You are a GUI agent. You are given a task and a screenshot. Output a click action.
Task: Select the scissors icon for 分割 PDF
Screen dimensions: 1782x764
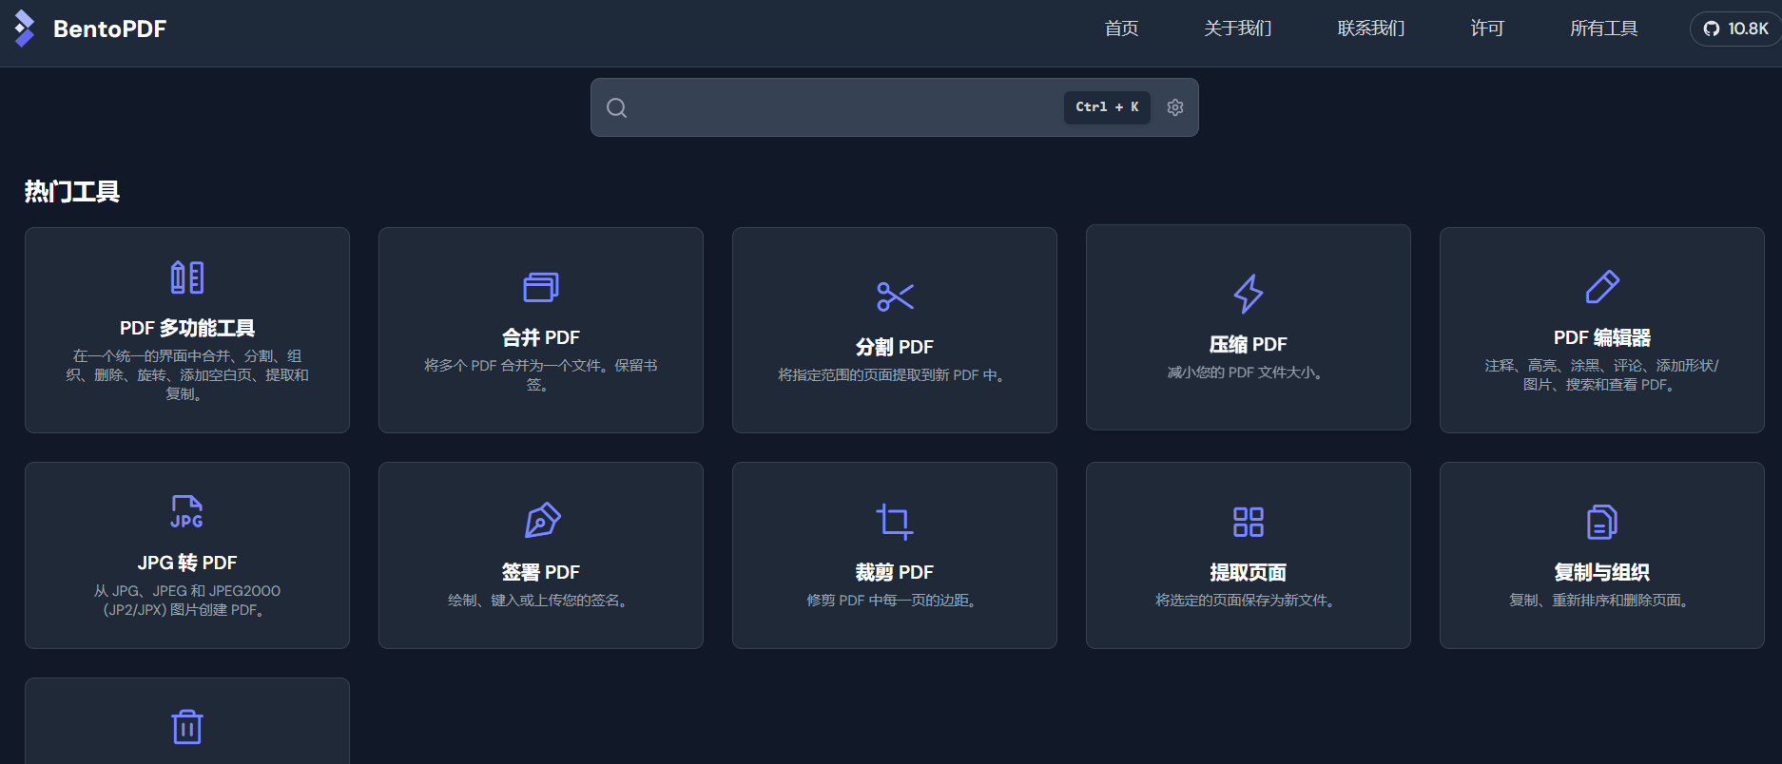click(x=895, y=296)
